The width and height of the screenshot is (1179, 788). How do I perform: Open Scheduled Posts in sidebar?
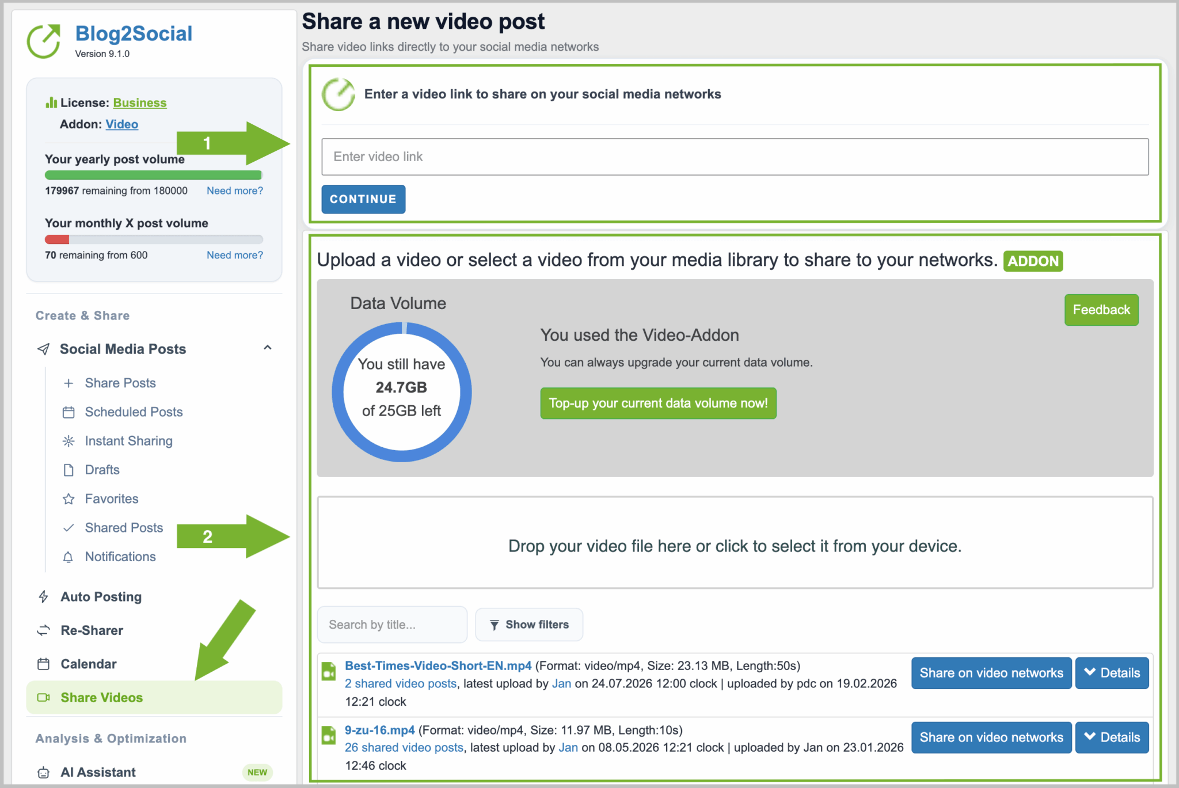pyautogui.click(x=134, y=412)
